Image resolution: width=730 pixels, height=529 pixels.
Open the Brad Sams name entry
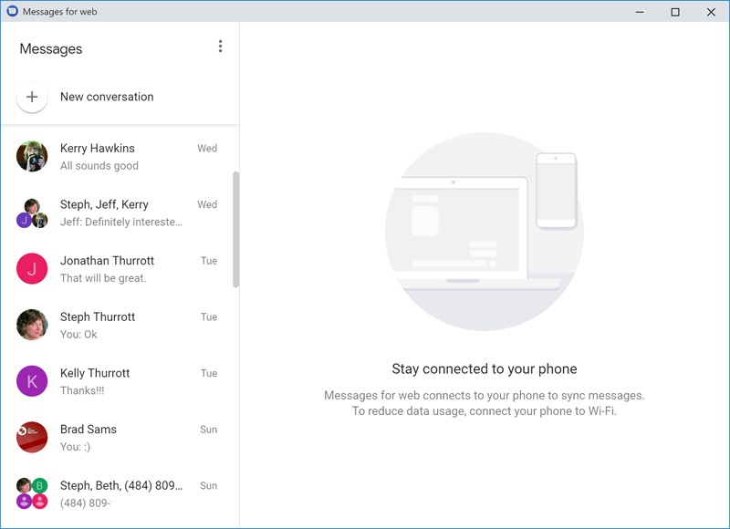[89, 429]
